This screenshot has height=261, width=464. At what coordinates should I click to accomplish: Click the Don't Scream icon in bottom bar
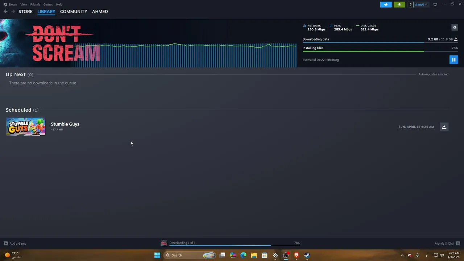(x=164, y=243)
